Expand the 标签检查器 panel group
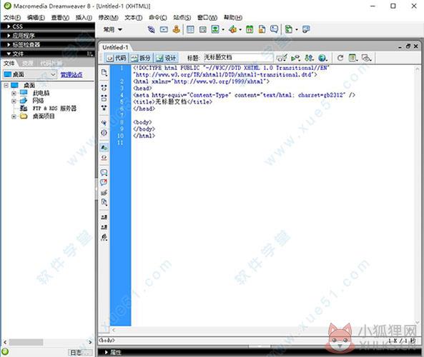This screenshot has width=424, height=357. pos(9,44)
